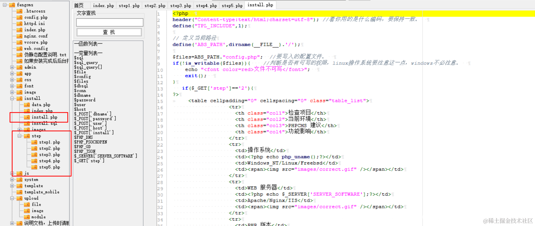Select $config in variable list
The image size is (535, 226).
coord(82,77)
